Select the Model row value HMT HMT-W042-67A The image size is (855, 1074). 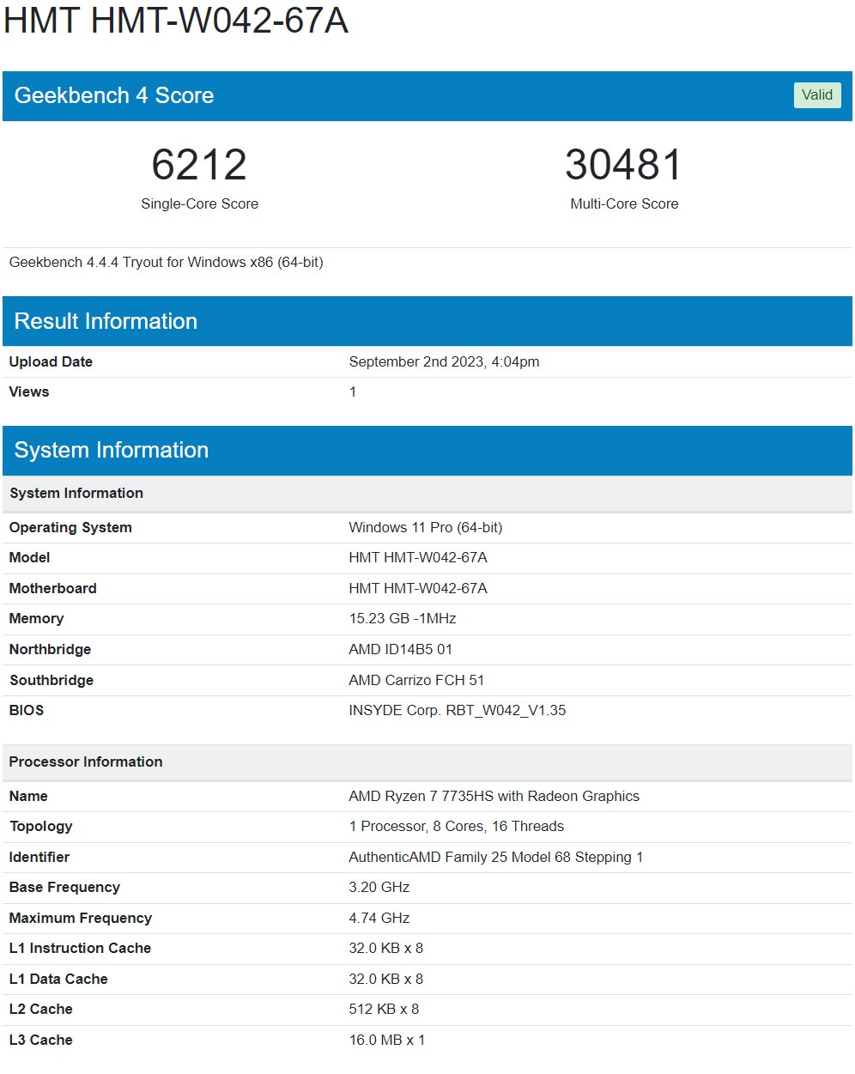coord(418,557)
